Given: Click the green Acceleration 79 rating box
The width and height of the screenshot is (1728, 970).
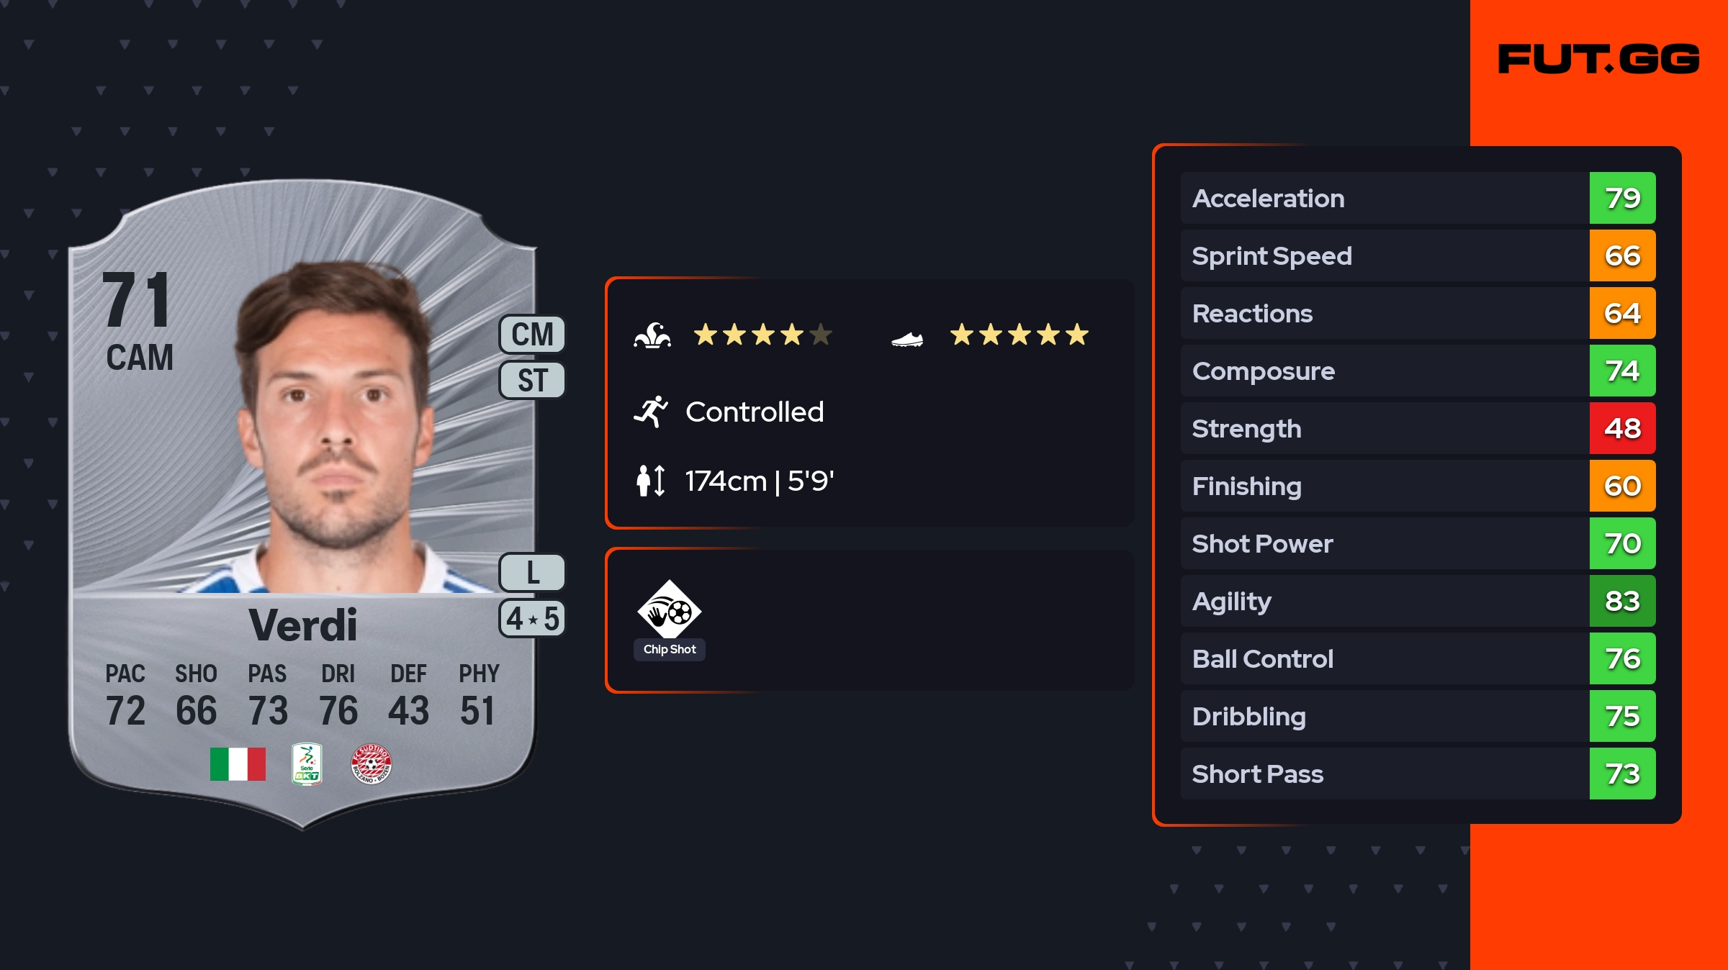Looking at the screenshot, I should [1622, 198].
